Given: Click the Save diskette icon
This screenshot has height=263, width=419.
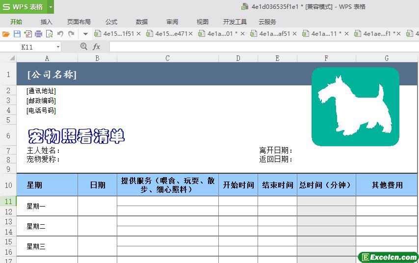Looking at the screenshot, I should pyautogui.click(x=17, y=34).
